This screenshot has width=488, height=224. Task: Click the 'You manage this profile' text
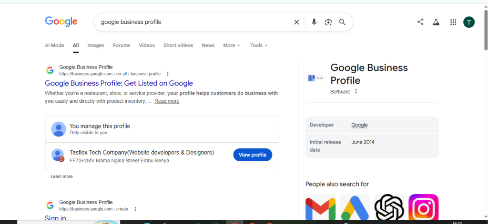point(100,126)
